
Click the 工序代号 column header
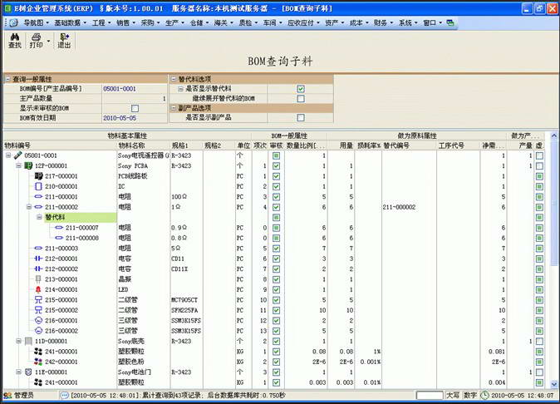point(459,145)
